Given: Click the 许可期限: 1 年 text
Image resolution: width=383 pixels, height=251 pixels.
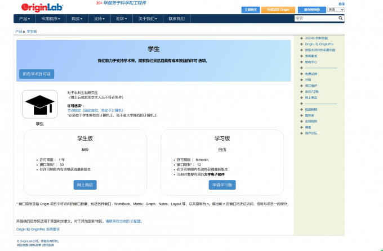Looking at the screenshot, I should 52,160.
